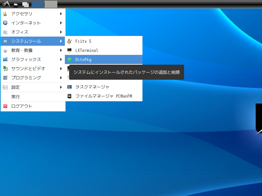Select the システムツール menu entry
Screen dimensions: 262x196
33,41
